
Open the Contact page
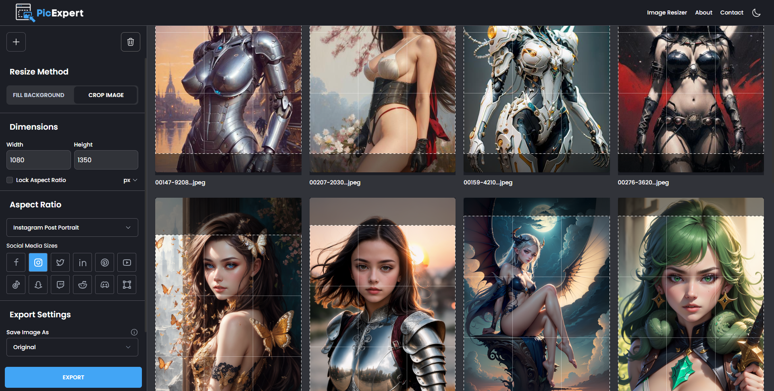tap(732, 12)
